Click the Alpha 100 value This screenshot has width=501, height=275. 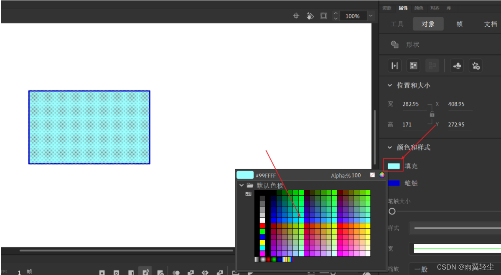(356, 175)
